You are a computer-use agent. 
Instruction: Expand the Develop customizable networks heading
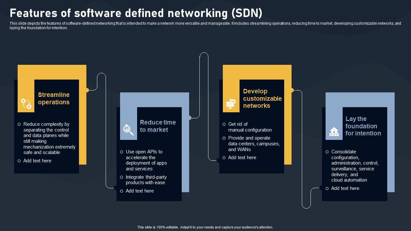coord(262,98)
